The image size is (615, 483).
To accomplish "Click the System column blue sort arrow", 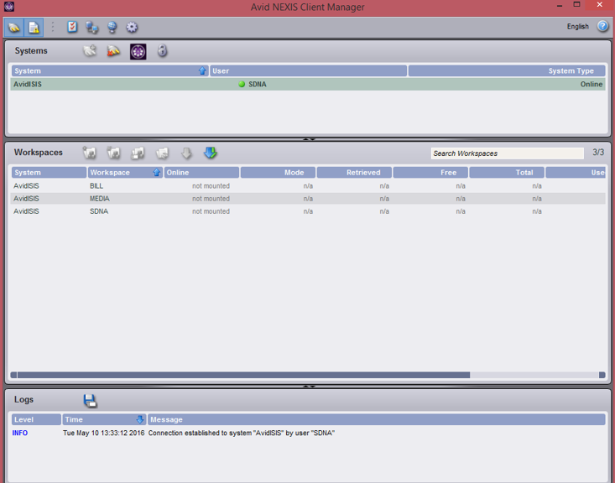I will pyautogui.click(x=202, y=70).
